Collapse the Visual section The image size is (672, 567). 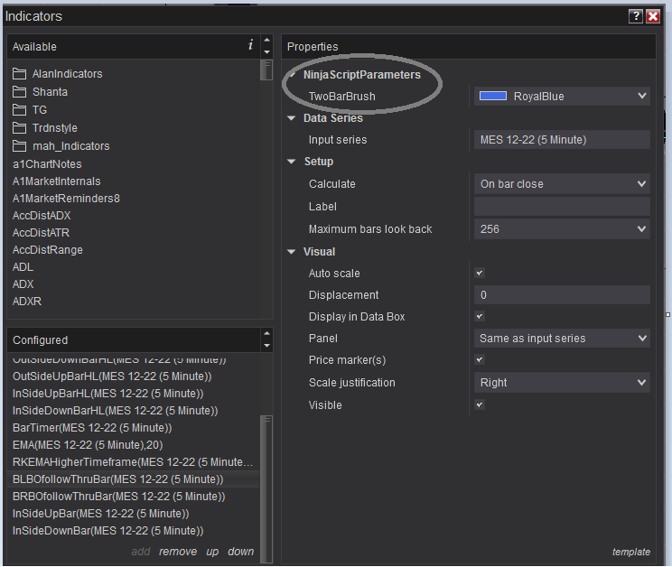292,252
